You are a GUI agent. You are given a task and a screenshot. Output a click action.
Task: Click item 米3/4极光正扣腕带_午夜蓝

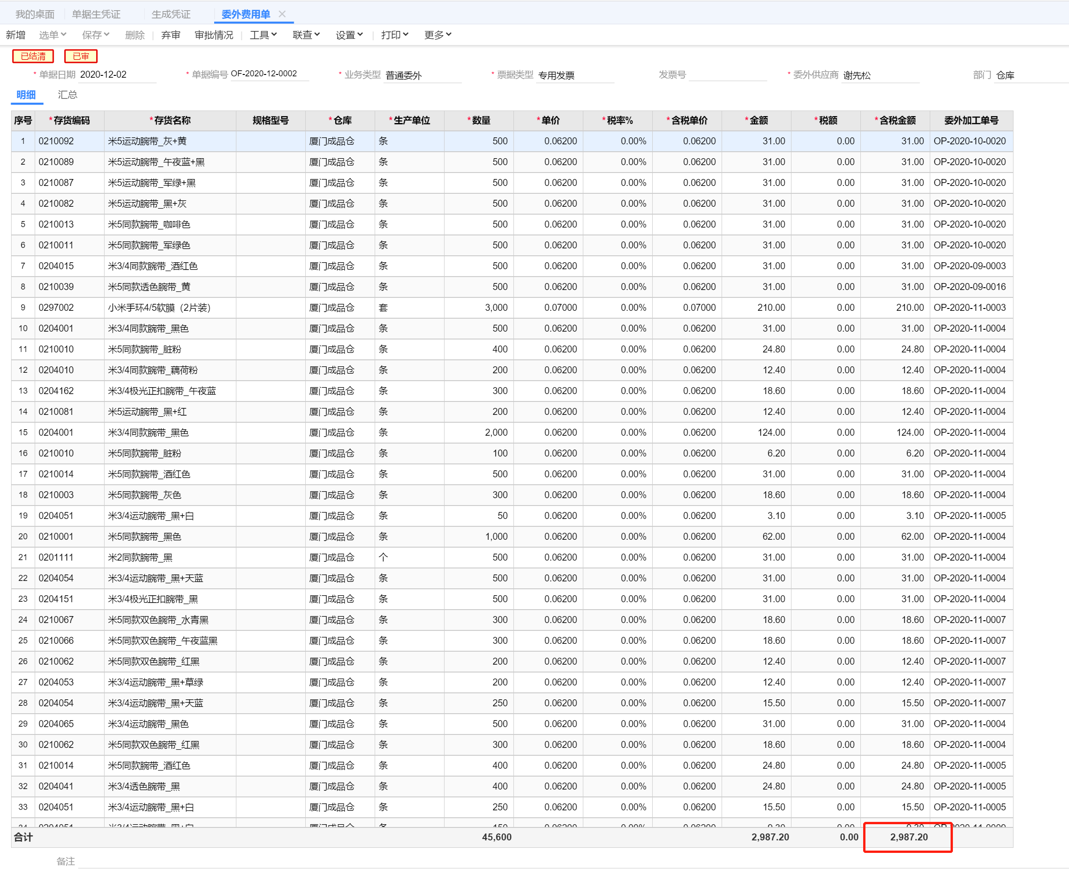[x=162, y=391]
